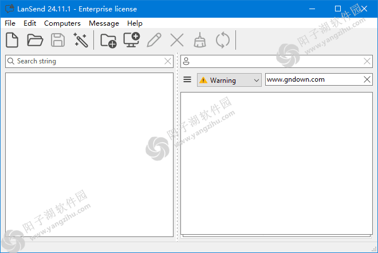The image size is (378, 253).
Task: Open the Edit menu
Action: (30, 23)
